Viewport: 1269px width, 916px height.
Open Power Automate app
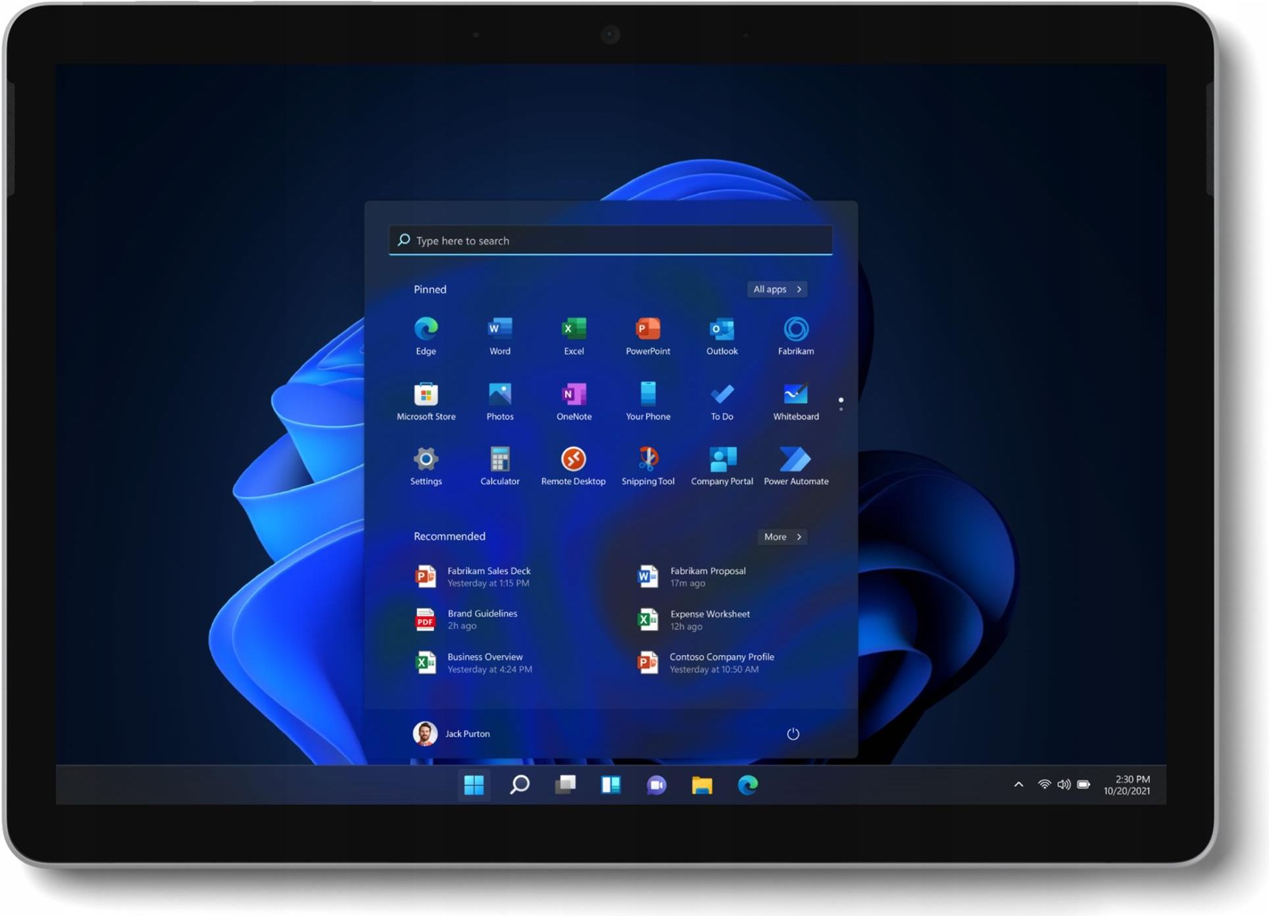(x=795, y=465)
